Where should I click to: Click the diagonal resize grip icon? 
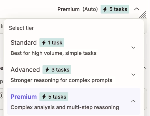tap(142, 14)
